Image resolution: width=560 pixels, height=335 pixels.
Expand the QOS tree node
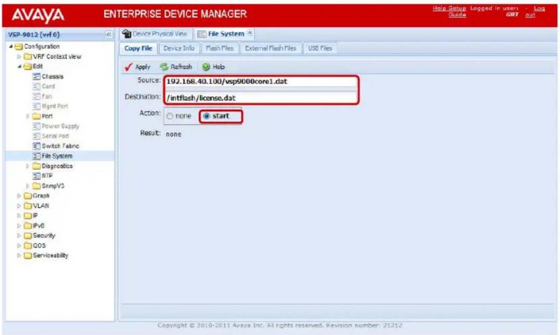[x=19, y=246]
